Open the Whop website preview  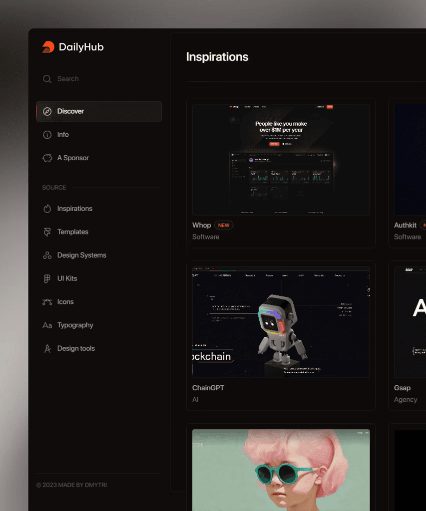click(x=281, y=159)
